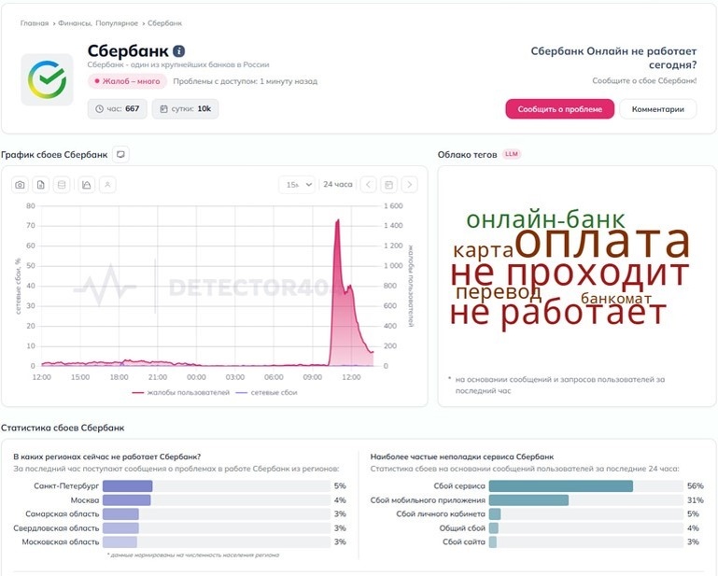Viewport: 718px width, 576px height.
Task: Click the Московская область label
Action: point(61,541)
